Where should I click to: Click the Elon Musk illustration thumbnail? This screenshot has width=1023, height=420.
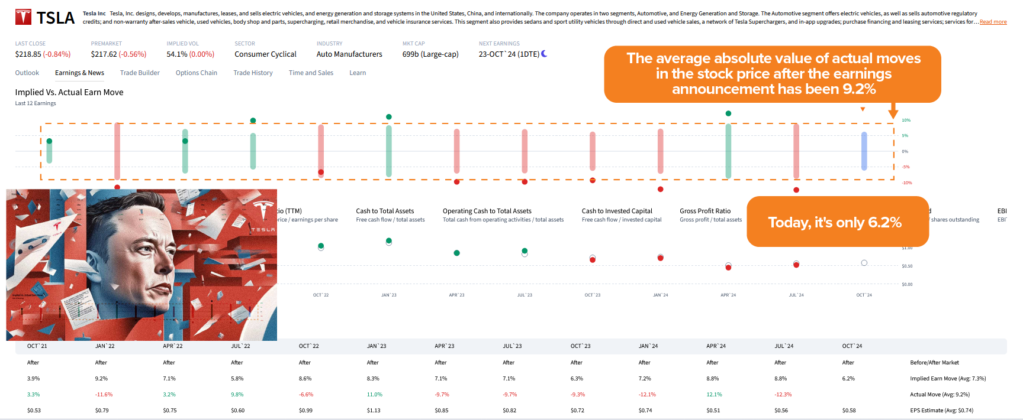tap(141, 265)
